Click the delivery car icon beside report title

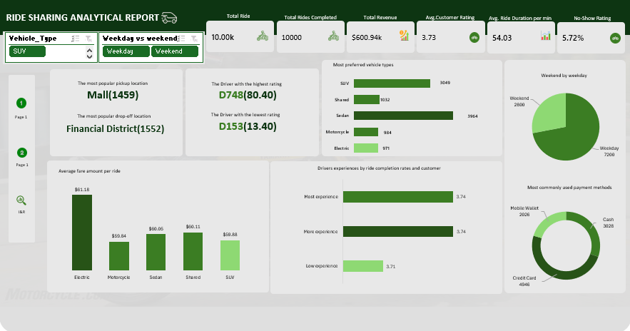pos(169,18)
